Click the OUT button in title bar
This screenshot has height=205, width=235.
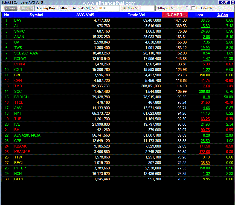tap(224, 2)
